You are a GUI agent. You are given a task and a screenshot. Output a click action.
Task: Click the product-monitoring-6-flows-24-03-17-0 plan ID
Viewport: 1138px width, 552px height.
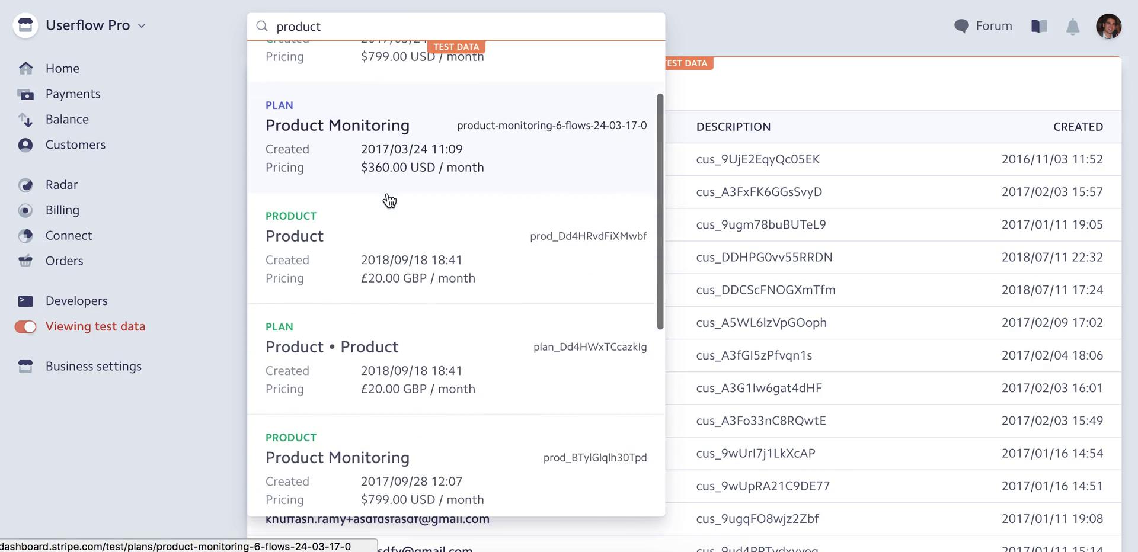[x=552, y=126]
